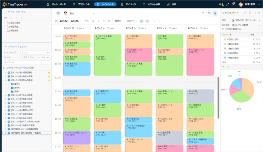Open the 工数の多いプロジェクト dropdown
This screenshot has height=152, width=263.
coord(246,20)
